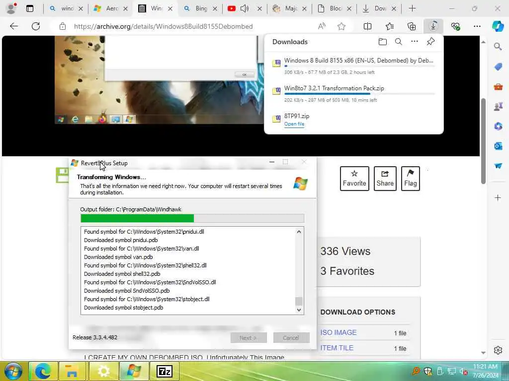
Task: Go back with the browser back arrow
Action: 14,26
